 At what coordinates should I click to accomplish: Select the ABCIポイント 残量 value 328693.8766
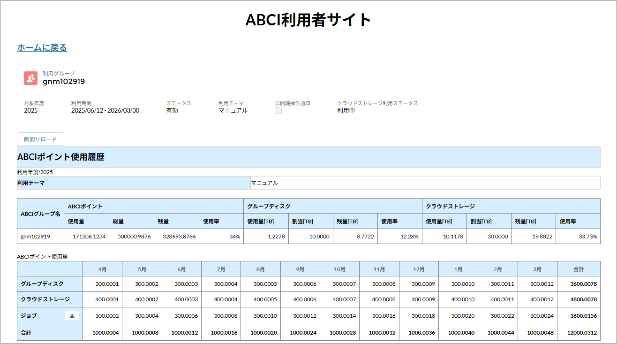click(176, 237)
